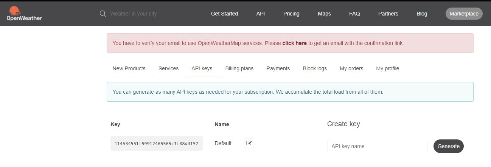Select the API key 114534551f59912465565c1f88d4157
The height and width of the screenshot is (167, 491).
pos(157,144)
